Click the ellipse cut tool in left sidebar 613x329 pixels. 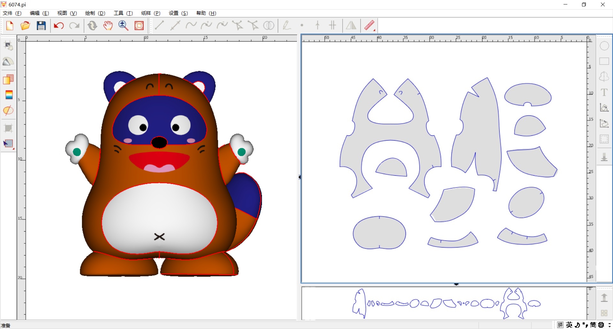pos(8,111)
